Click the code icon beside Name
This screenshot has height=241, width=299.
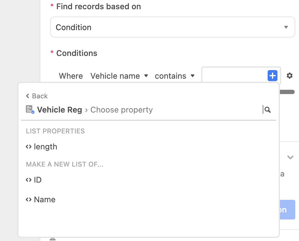point(29,200)
